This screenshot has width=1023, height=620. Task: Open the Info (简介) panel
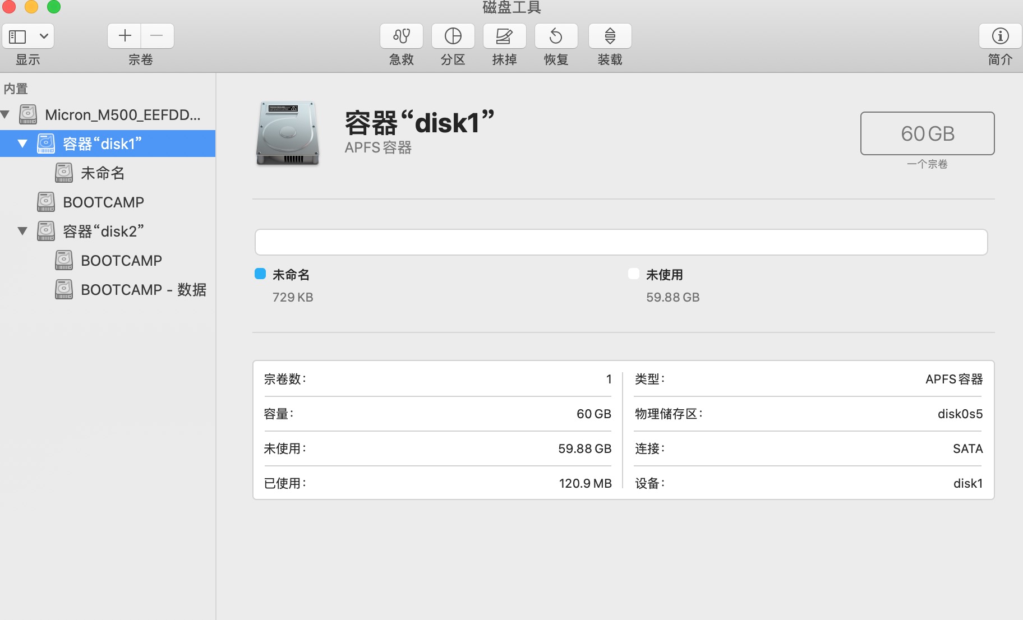tap(1000, 36)
